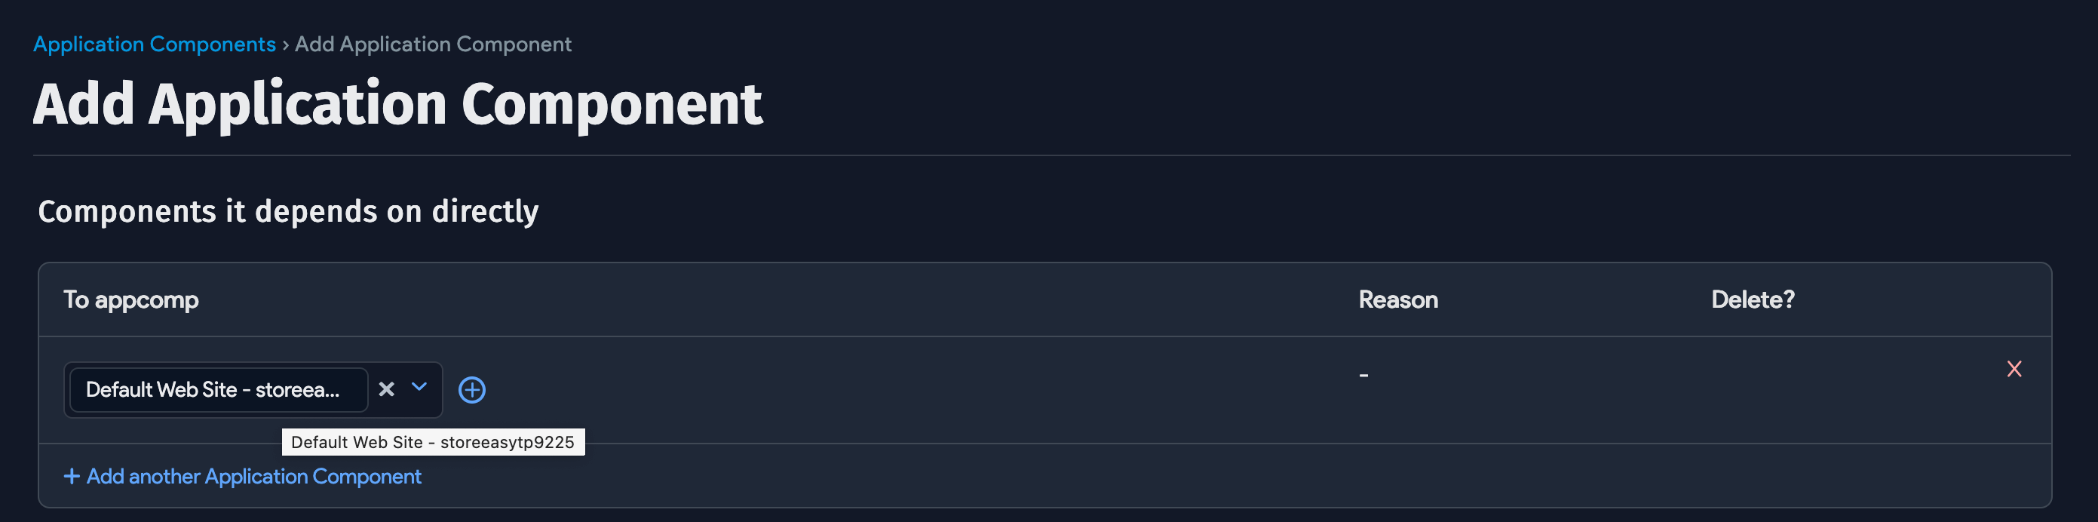Click the To appcomp column header
2098x522 pixels.
(x=131, y=299)
